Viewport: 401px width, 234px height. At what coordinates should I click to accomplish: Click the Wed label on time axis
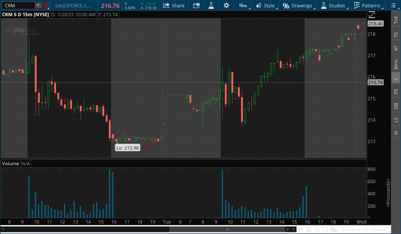[361, 222]
